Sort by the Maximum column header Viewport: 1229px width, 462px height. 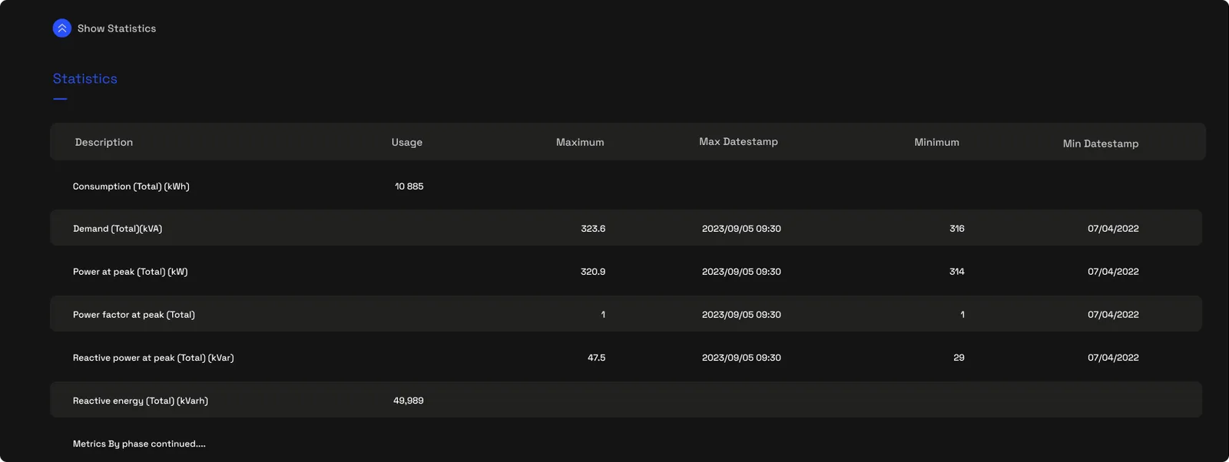[x=580, y=142]
